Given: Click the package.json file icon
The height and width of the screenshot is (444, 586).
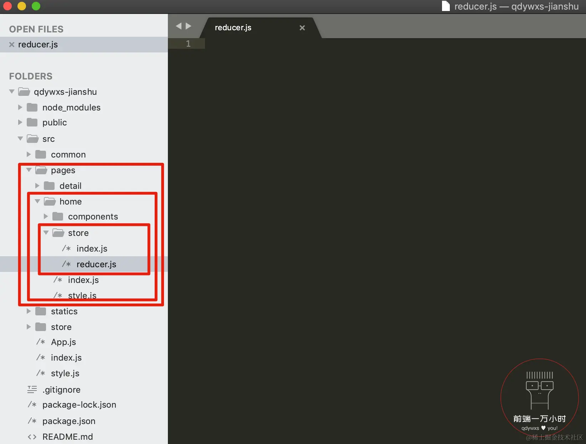Looking at the screenshot, I should click(x=32, y=421).
